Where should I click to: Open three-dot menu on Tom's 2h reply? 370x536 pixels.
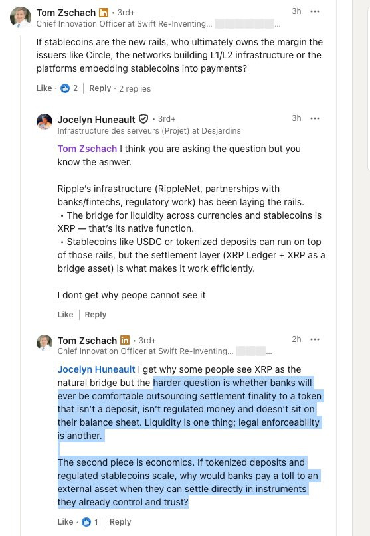314,339
